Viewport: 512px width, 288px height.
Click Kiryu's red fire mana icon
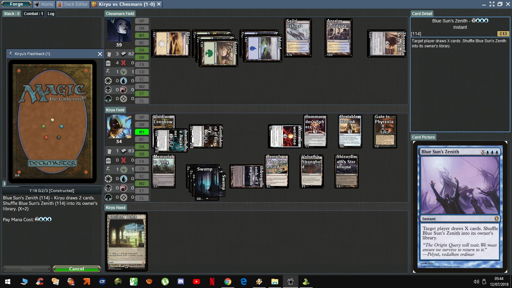coord(124,188)
